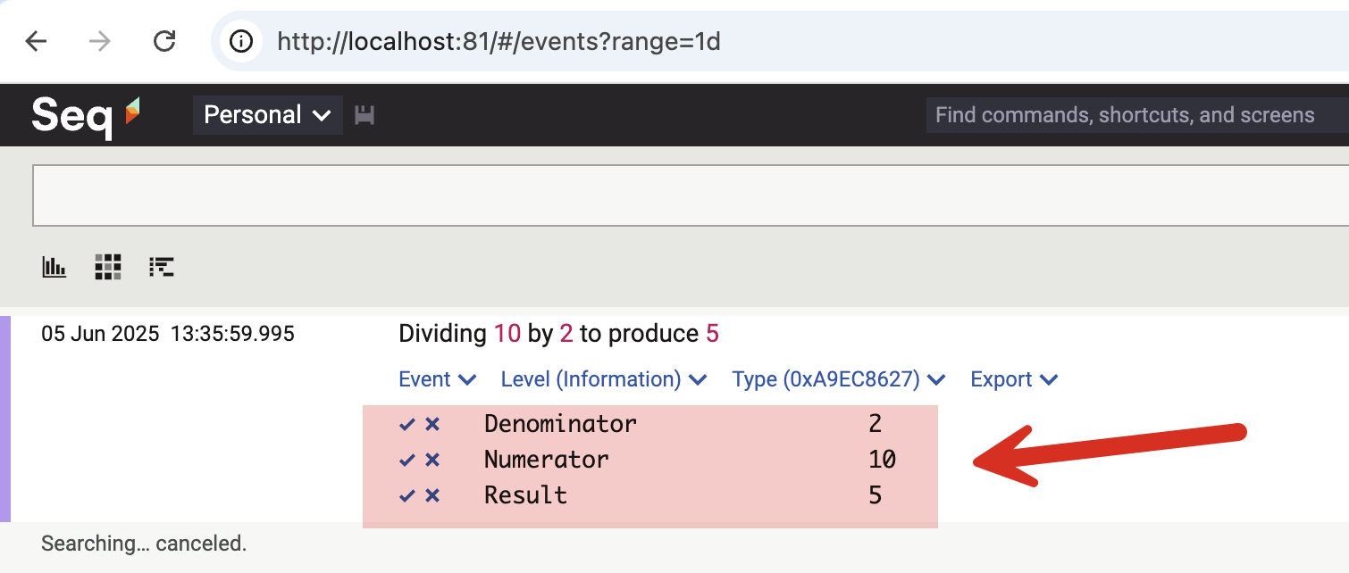Click the list view icon
The width and height of the screenshot is (1349, 573).
point(162,266)
